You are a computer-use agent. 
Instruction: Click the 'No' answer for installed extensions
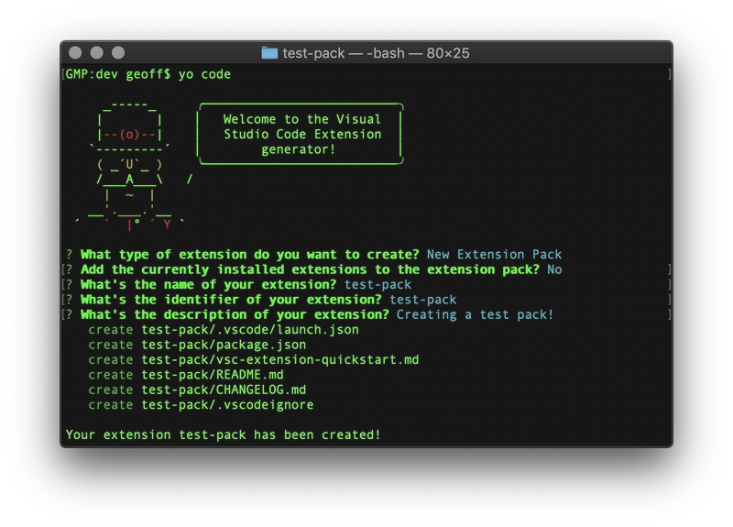pos(554,269)
